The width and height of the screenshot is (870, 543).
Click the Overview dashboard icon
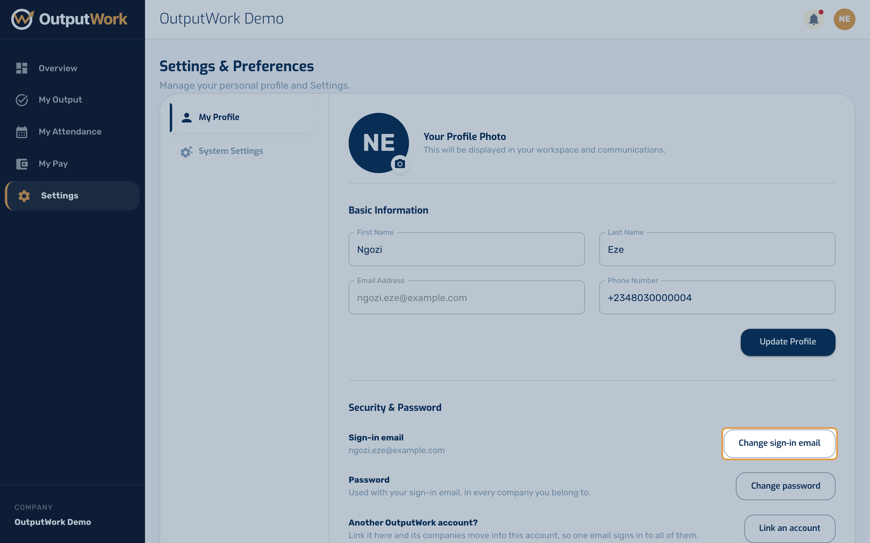(x=21, y=68)
